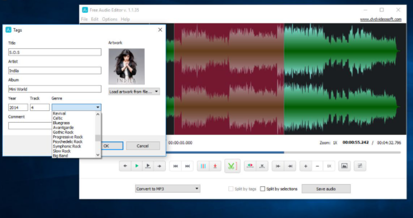Open the tags settings sliders icon

tap(360, 166)
